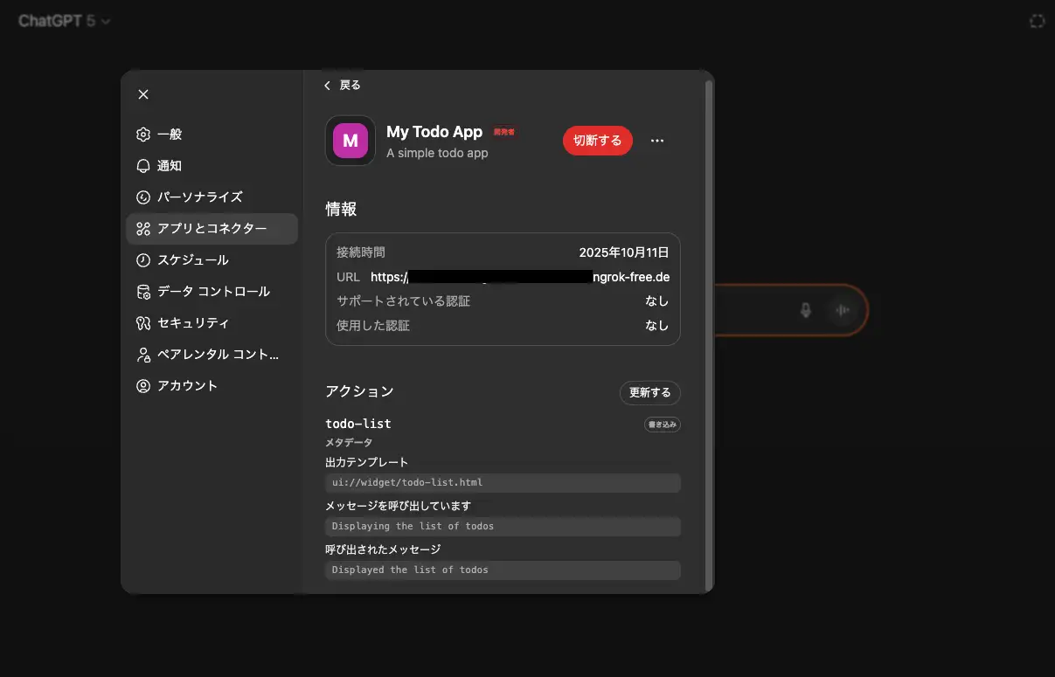Click the temporary chat icon at top right

(x=1037, y=21)
